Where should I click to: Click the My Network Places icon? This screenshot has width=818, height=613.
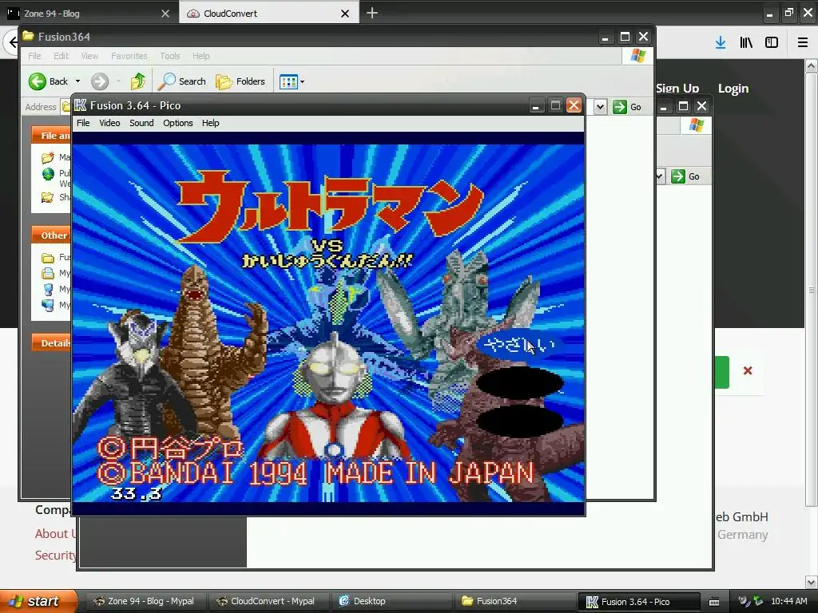coord(48,305)
